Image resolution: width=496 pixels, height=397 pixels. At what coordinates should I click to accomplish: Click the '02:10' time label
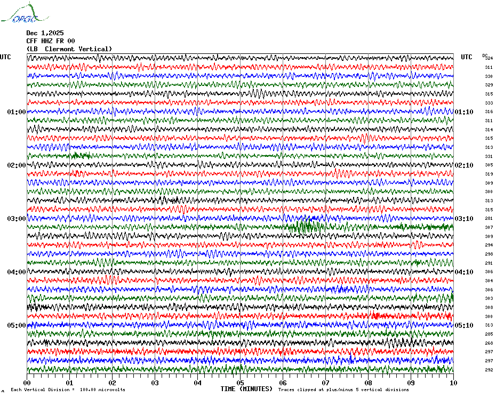[x=464, y=165]
